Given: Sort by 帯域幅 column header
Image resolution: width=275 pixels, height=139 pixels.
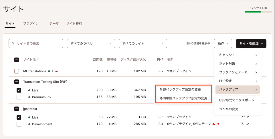Looking at the screenshot, I should pos(112,59).
